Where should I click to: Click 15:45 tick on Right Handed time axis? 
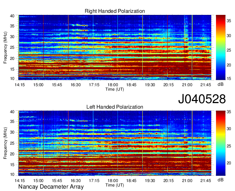(x=57, y=85)
